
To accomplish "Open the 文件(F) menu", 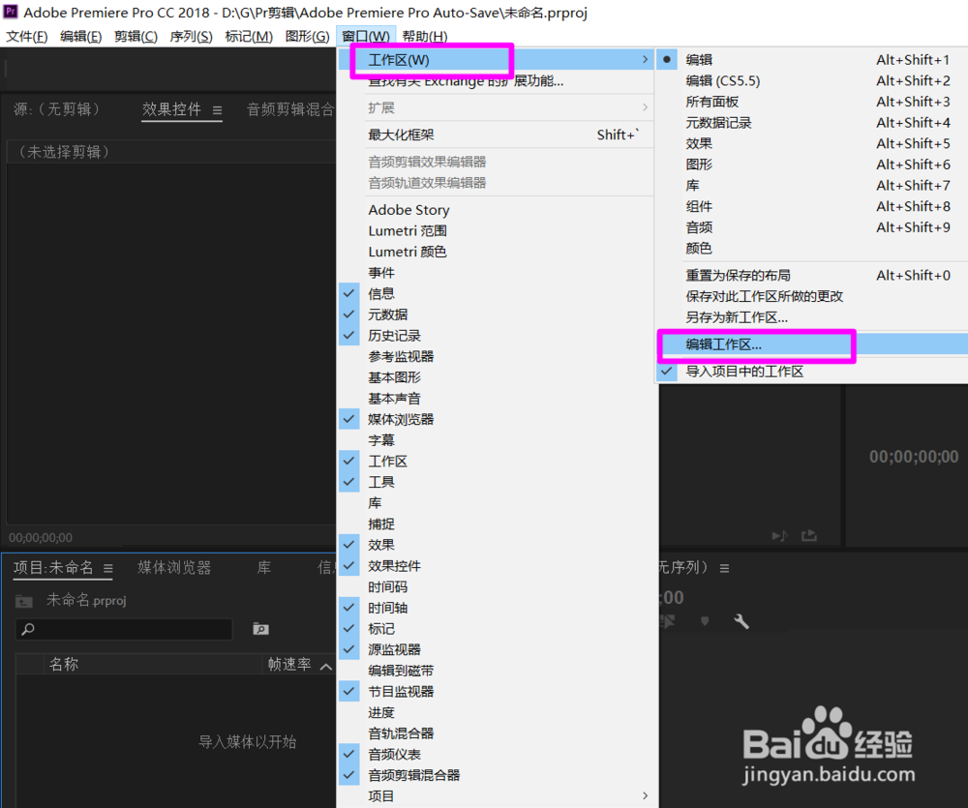I will click(26, 37).
